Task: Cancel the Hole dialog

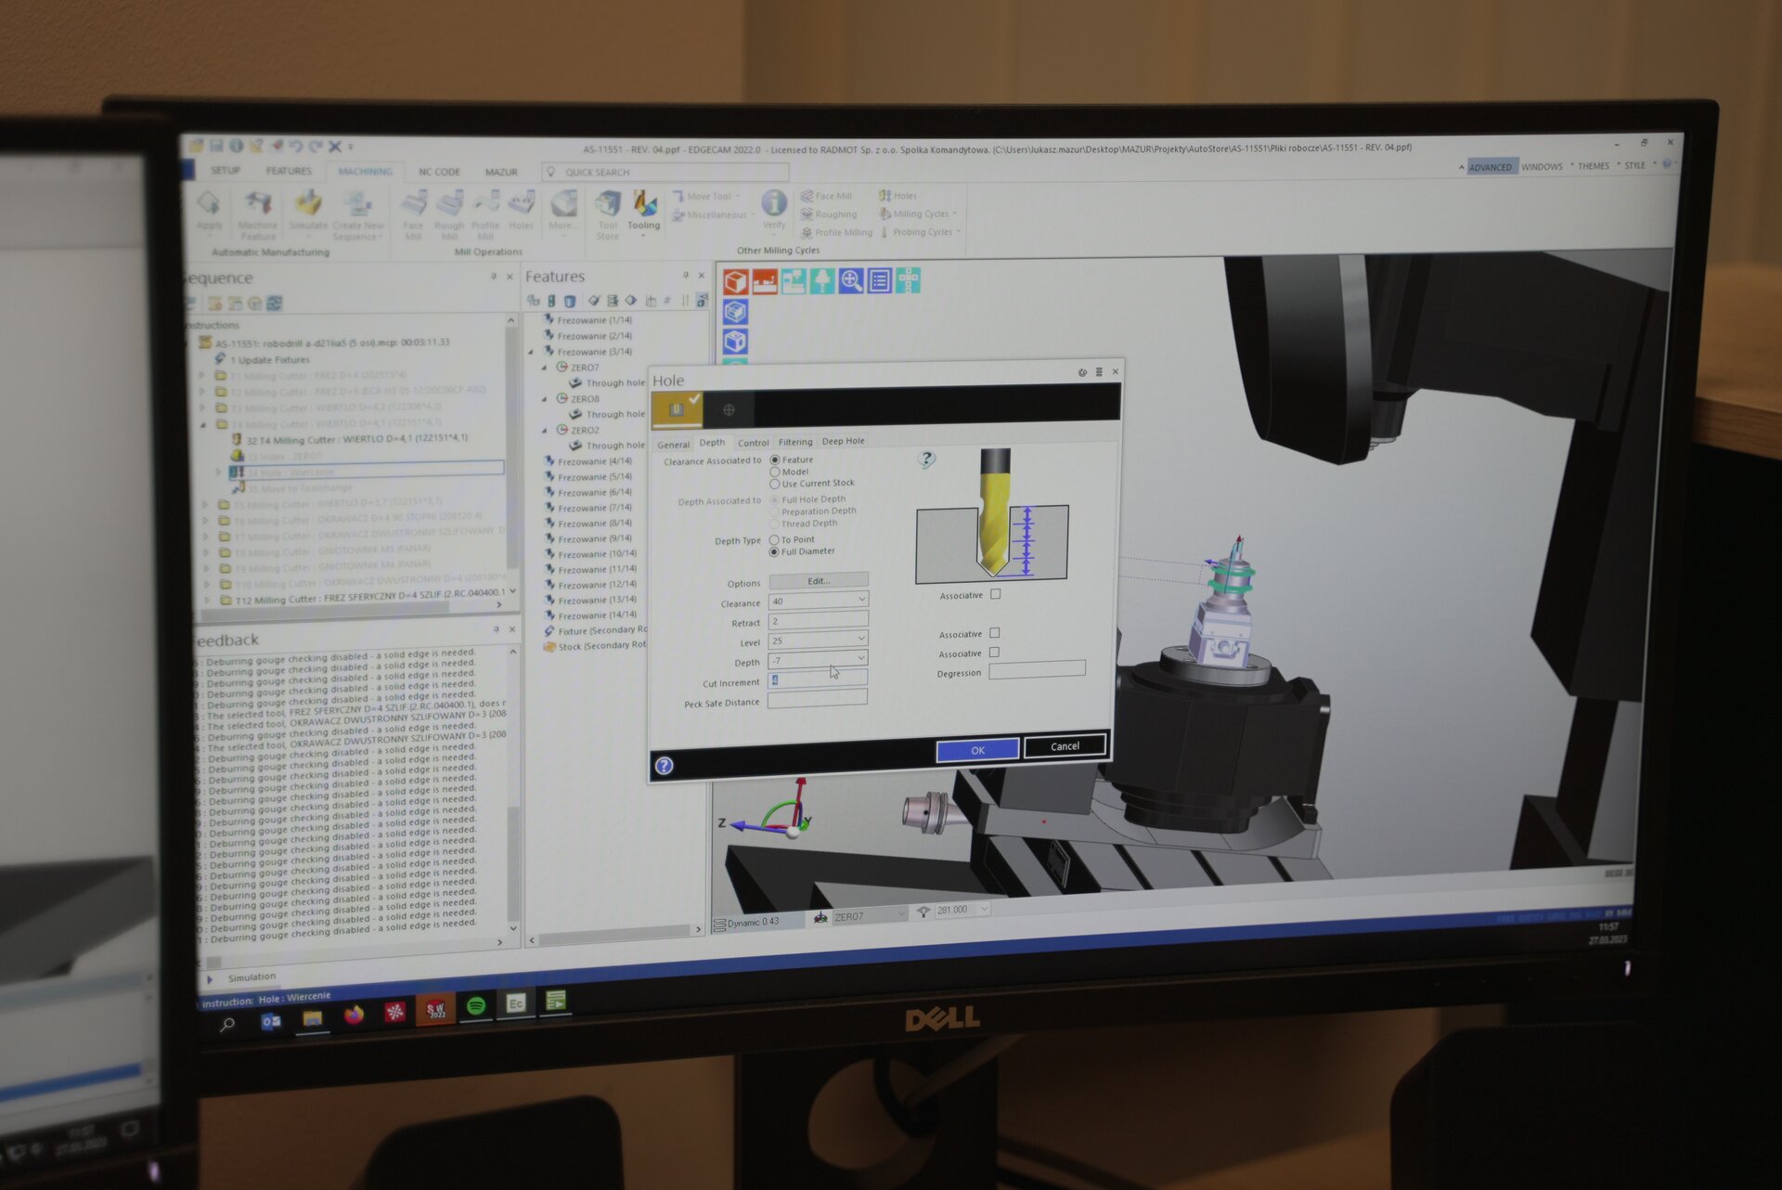Action: (x=1065, y=746)
